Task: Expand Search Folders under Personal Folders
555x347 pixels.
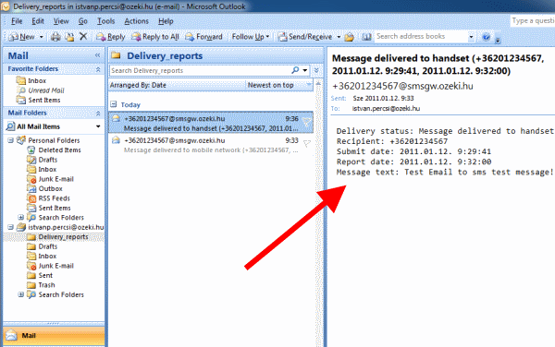Action: pyautogui.click(x=21, y=218)
